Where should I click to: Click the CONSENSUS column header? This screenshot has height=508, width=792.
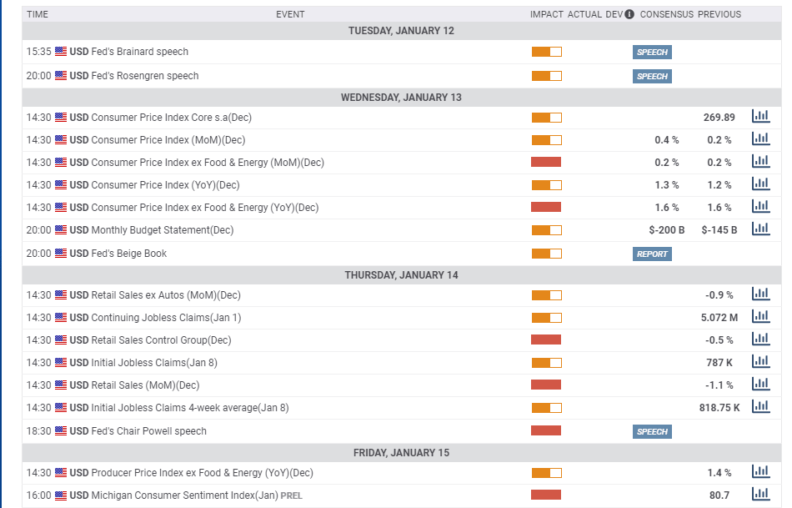666,14
